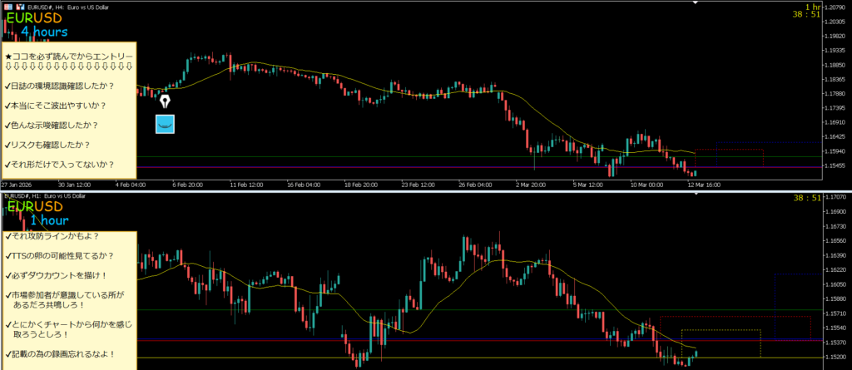Image resolution: width=852 pixels, height=370 pixels.
Task: Click the candlestick icon beside the H4 chart title
Action: tap(21, 5)
